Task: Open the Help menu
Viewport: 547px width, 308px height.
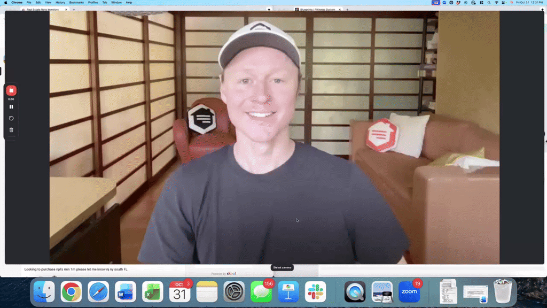Action: click(x=129, y=3)
